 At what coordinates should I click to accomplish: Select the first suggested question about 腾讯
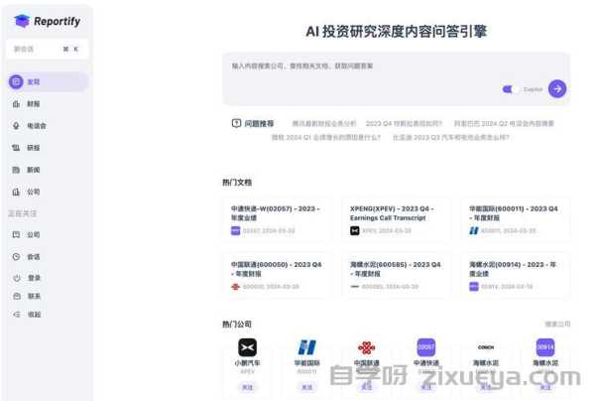pos(323,123)
